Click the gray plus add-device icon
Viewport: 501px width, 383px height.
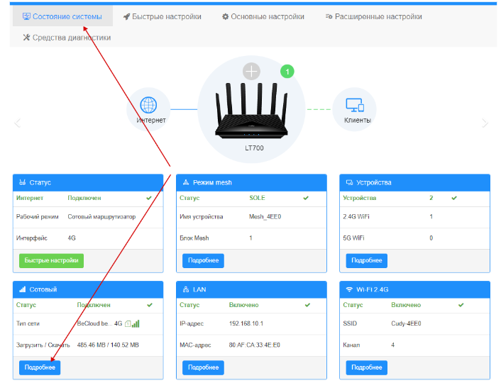click(x=251, y=71)
